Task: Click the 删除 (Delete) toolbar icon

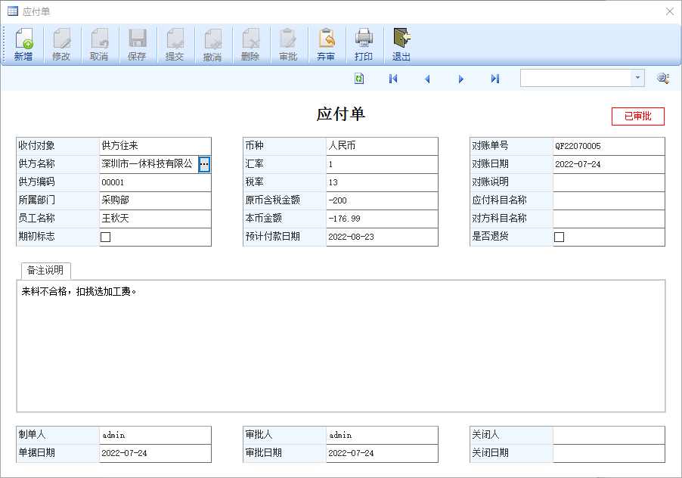Action: [x=250, y=44]
